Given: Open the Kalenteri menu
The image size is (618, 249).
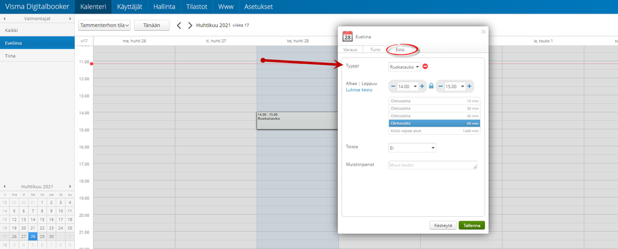Looking at the screenshot, I should (93, 7).
